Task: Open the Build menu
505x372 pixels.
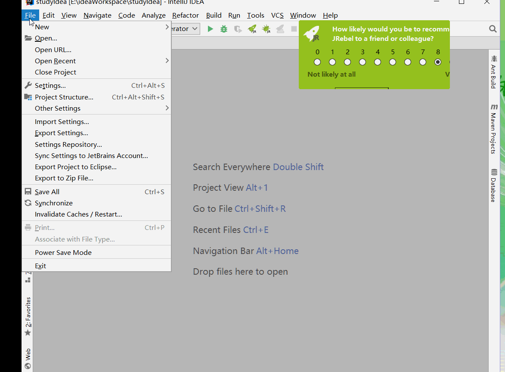Action: (x=214, y=15)
